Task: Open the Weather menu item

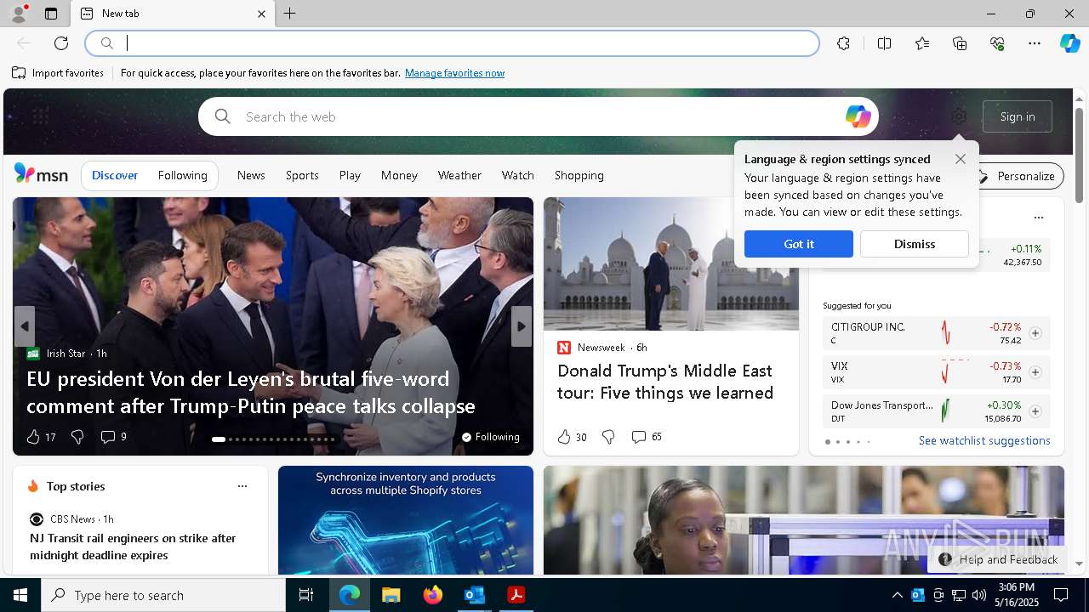Action: [x=459, y=175]
